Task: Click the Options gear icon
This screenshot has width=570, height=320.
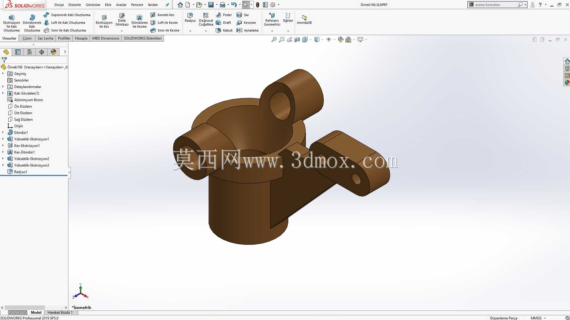Action: click(x=273, y=5)
